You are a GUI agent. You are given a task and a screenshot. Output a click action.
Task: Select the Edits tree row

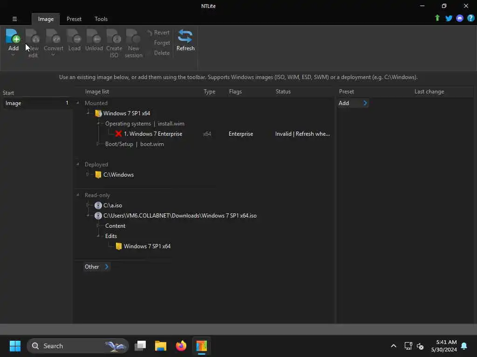click(x=111, y=236)
